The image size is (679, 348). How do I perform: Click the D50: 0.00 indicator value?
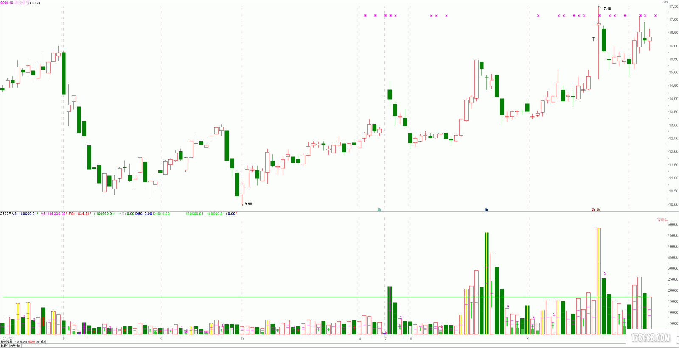[x=143, y=214]
